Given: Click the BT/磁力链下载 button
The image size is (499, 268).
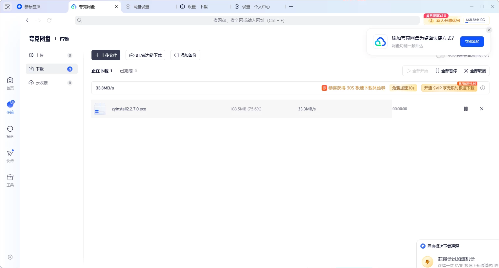Looking at the screenshot, I should click(145, 55).
